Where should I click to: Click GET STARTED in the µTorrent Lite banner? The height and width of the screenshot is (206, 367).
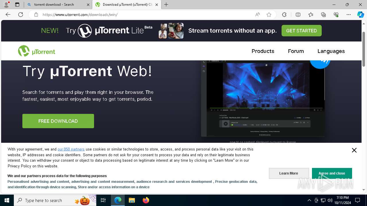click(x=301, y=31)
